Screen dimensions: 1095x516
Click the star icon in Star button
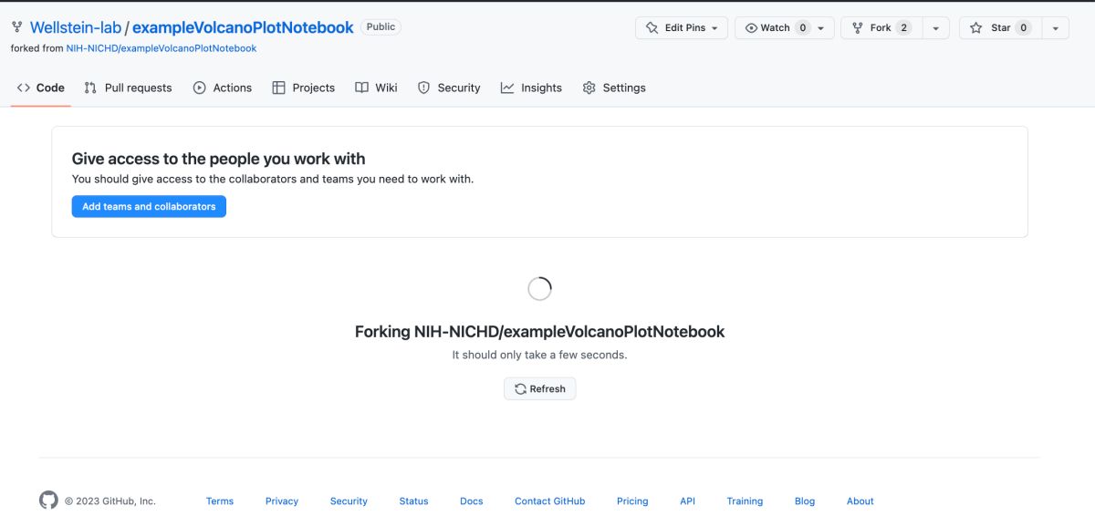point(976,28)
